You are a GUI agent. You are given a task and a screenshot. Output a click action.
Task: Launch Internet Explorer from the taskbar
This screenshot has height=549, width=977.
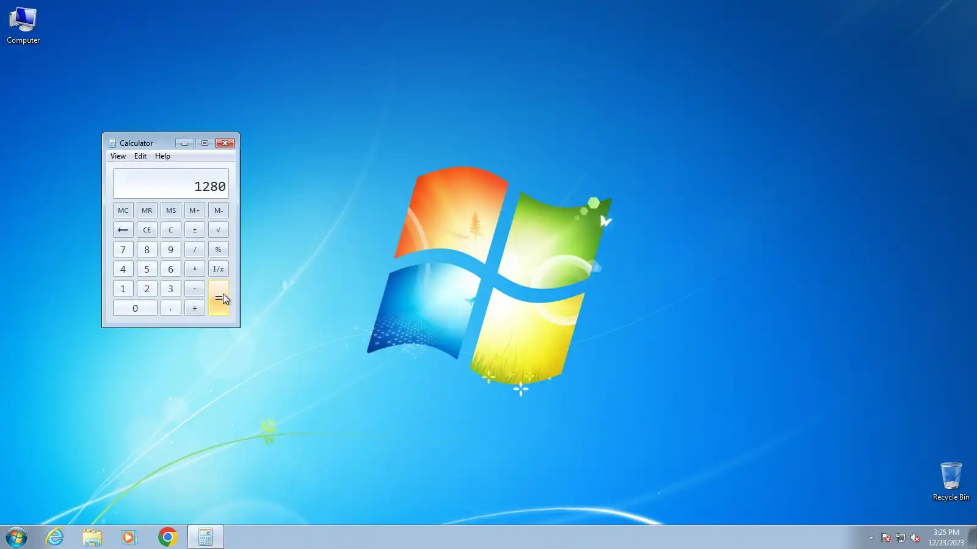[x=55, y=537]
